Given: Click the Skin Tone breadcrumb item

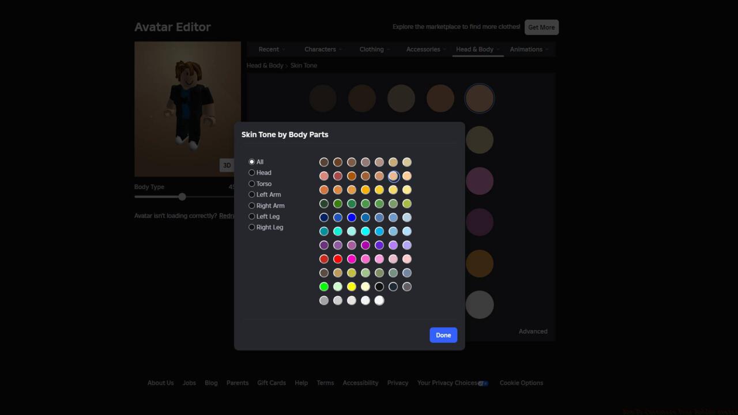Looking at the screenshot, I should click(x=304, y=65).
